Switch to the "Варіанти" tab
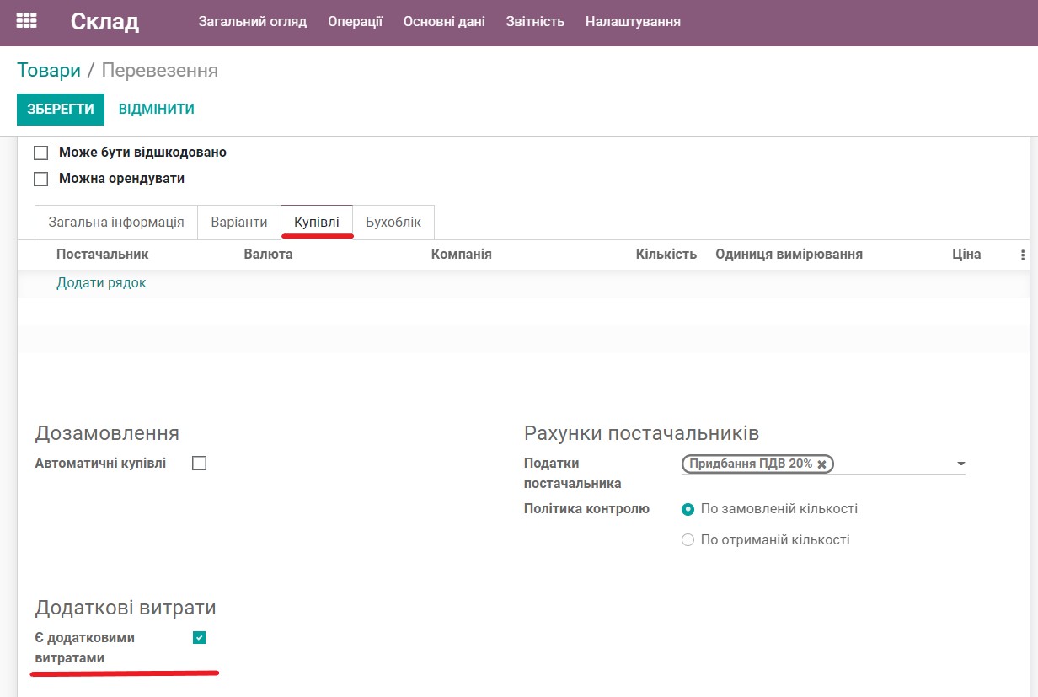Image resolution: width=1038 pixels, height=697 pixels. pos(238,222)
